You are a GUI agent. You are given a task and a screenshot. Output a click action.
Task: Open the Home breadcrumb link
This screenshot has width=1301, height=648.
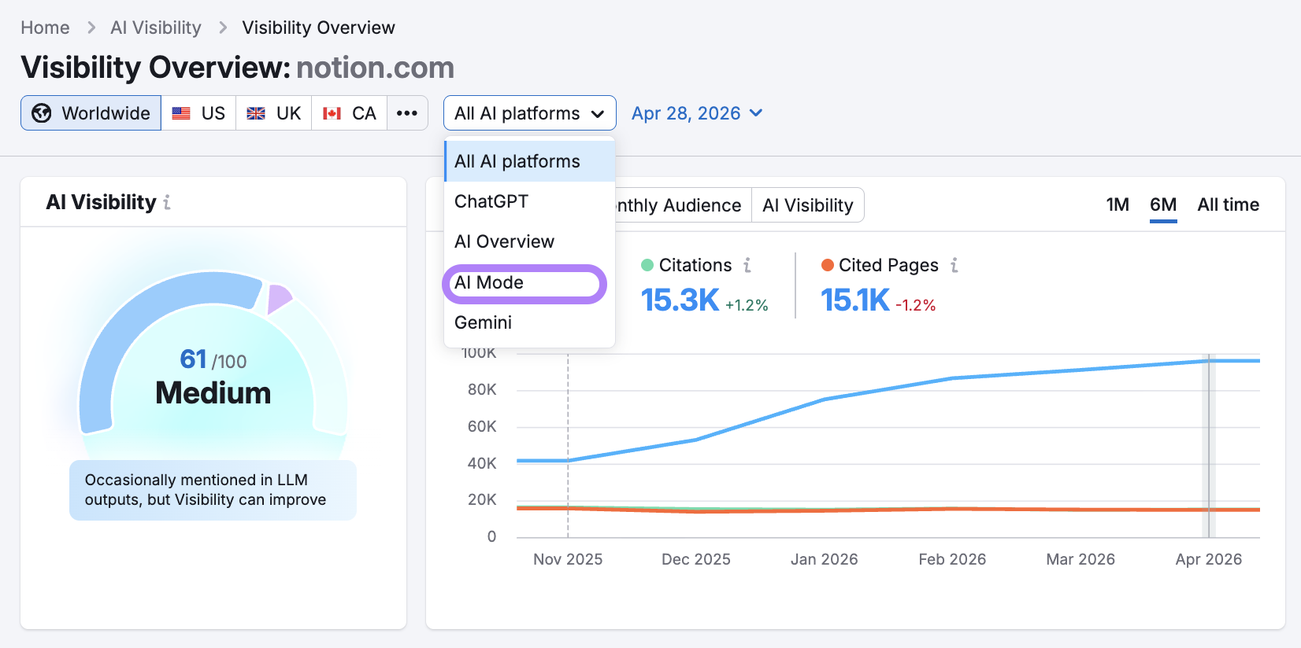click(45, 28)
